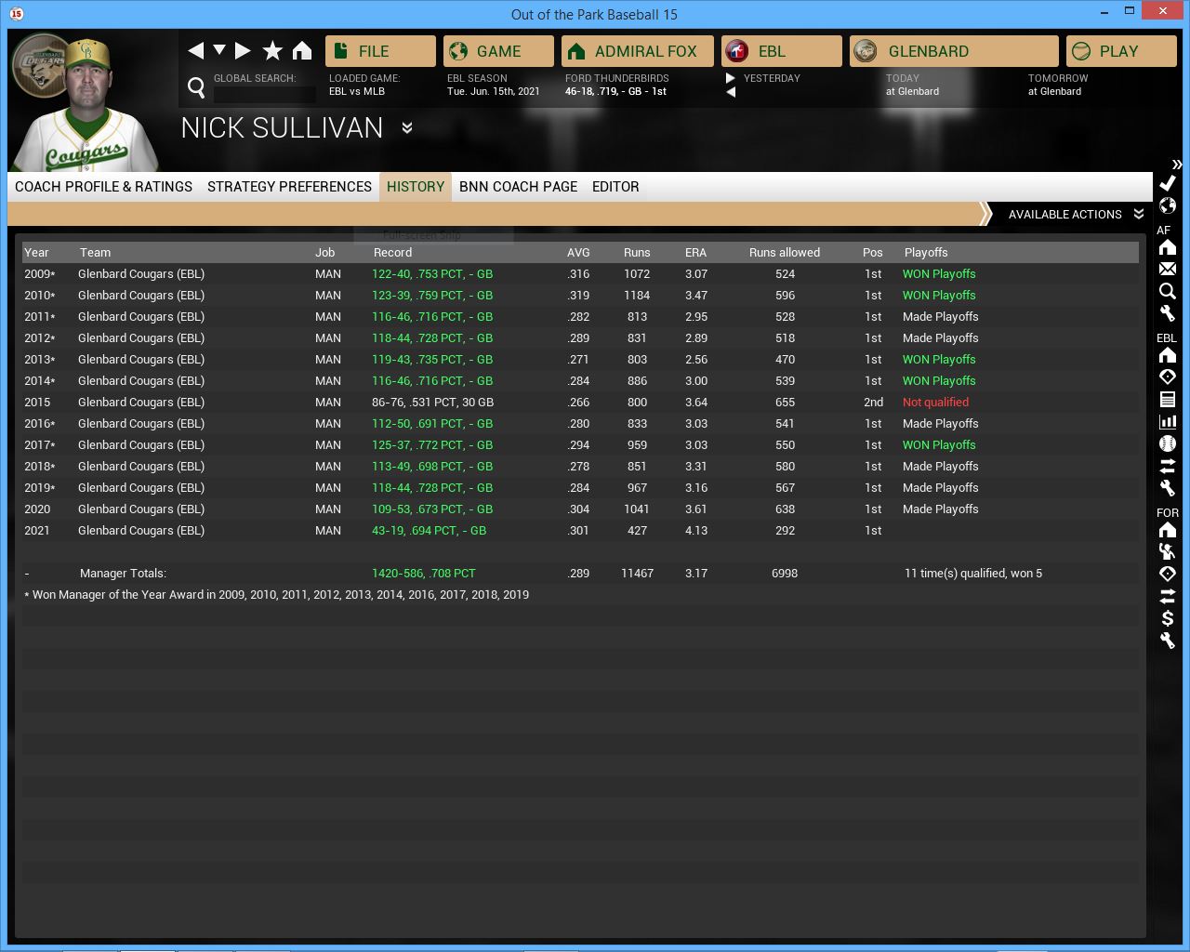This screenshot has width=1190, height=952.
Task: Click '11 time(s) qualified, won 5' summary
Action: coord(973,574)
